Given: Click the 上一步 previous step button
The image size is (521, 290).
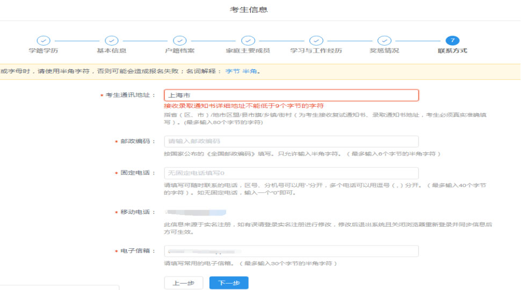Looking at the screenshot, I should pyautogui.click(x=183, y=283).
